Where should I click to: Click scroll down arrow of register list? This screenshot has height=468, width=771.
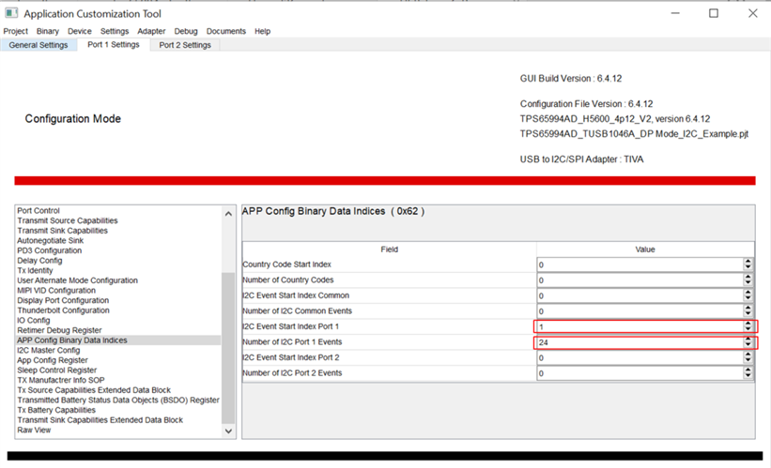pyautogui.click(x=228, y=431)
